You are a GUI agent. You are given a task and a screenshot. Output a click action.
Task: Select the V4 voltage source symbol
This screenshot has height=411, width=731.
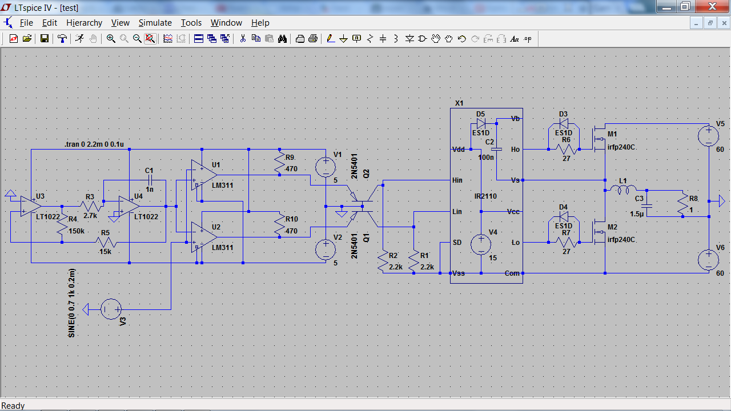(481, 244)
